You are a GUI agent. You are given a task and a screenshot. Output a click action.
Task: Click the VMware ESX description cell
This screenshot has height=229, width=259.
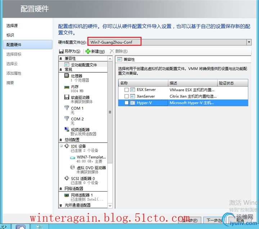[x=192, y=90]
